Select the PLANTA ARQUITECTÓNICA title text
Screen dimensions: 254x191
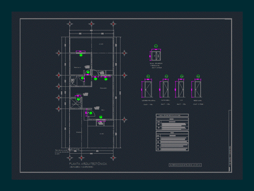click(x=88, y=164)
